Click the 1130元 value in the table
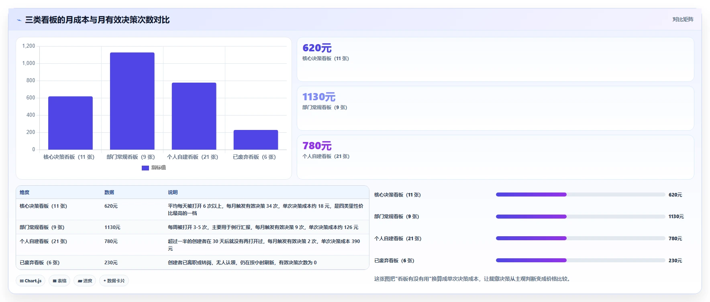The height and width of the screenshot is (302, 710). click(x=112, y=227)
